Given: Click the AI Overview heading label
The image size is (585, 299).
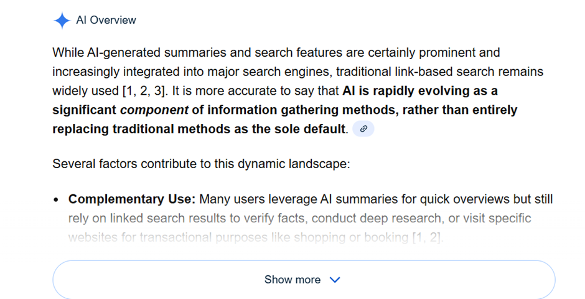Looking at the screenshot, I should pyautogui.click(x=106, y=20).
